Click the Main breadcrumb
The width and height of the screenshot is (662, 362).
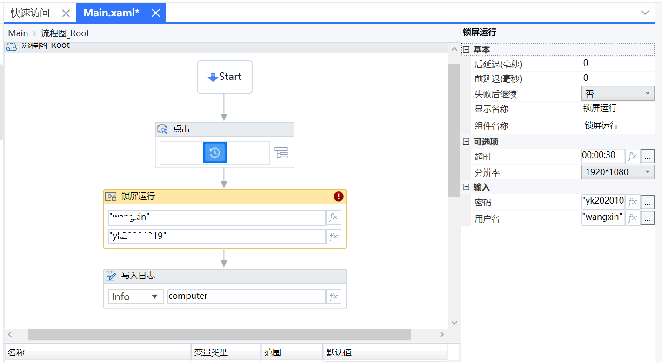pyautogui.click(x=18, y=33)
